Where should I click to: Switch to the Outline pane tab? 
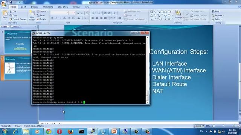pyautogui.click(x=15, y=27)
